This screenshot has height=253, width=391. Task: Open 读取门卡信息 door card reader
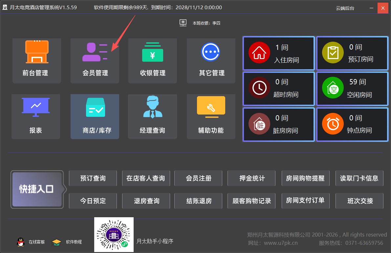[x=359, y=178]
